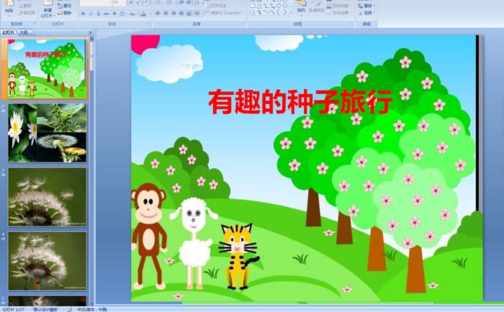Toggle Strikethrough formatting
This screenshot has height=312, width=504.
(106, 14)
